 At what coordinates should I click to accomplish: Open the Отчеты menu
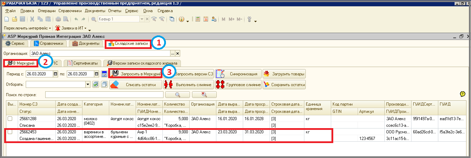pyautogui.click(x=114, y=11)
